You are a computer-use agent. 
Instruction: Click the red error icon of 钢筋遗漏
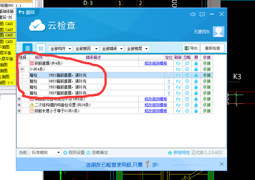coord(32,63)
